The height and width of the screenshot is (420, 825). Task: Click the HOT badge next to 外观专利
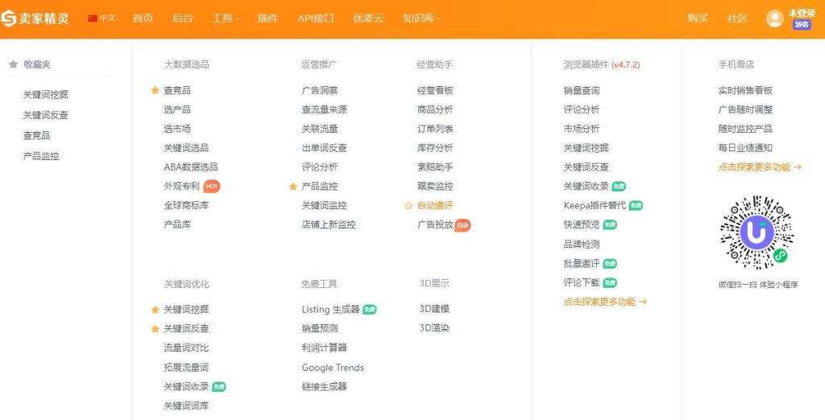point(212,186)
